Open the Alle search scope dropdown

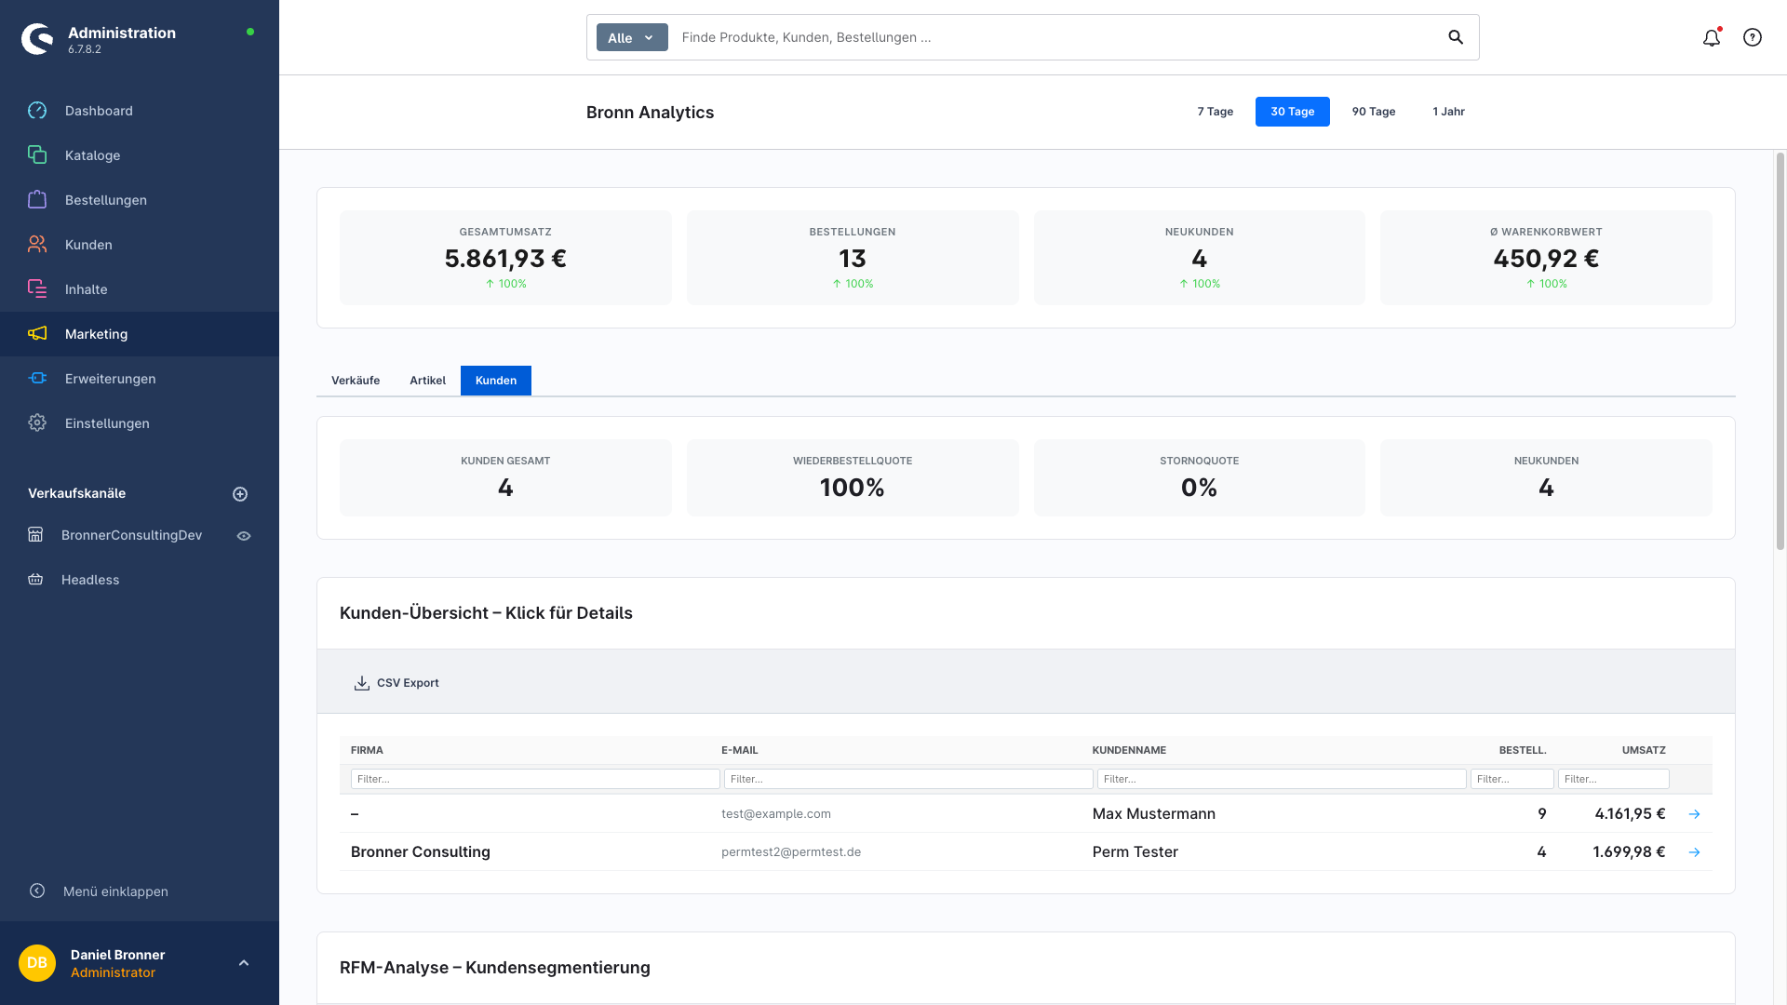pos(631,37)
